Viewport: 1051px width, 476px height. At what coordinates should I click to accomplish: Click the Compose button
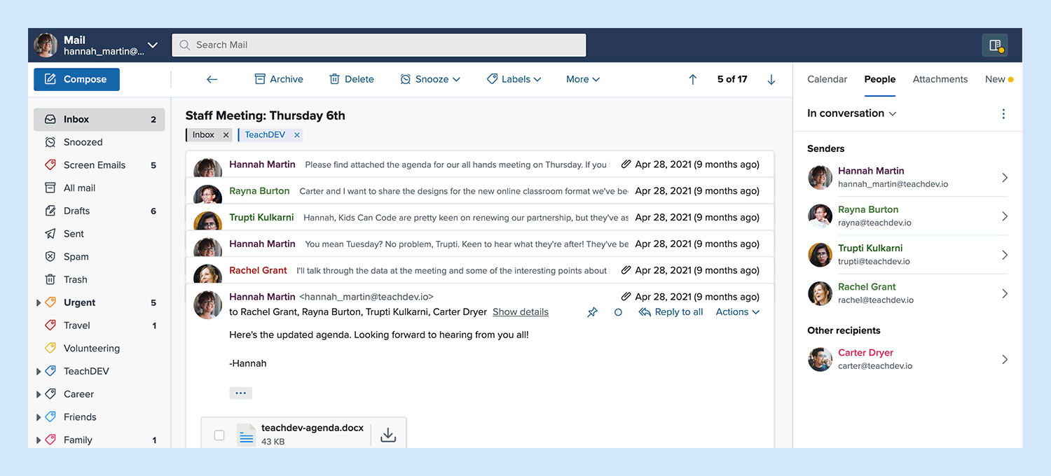(x=76, y=80)
